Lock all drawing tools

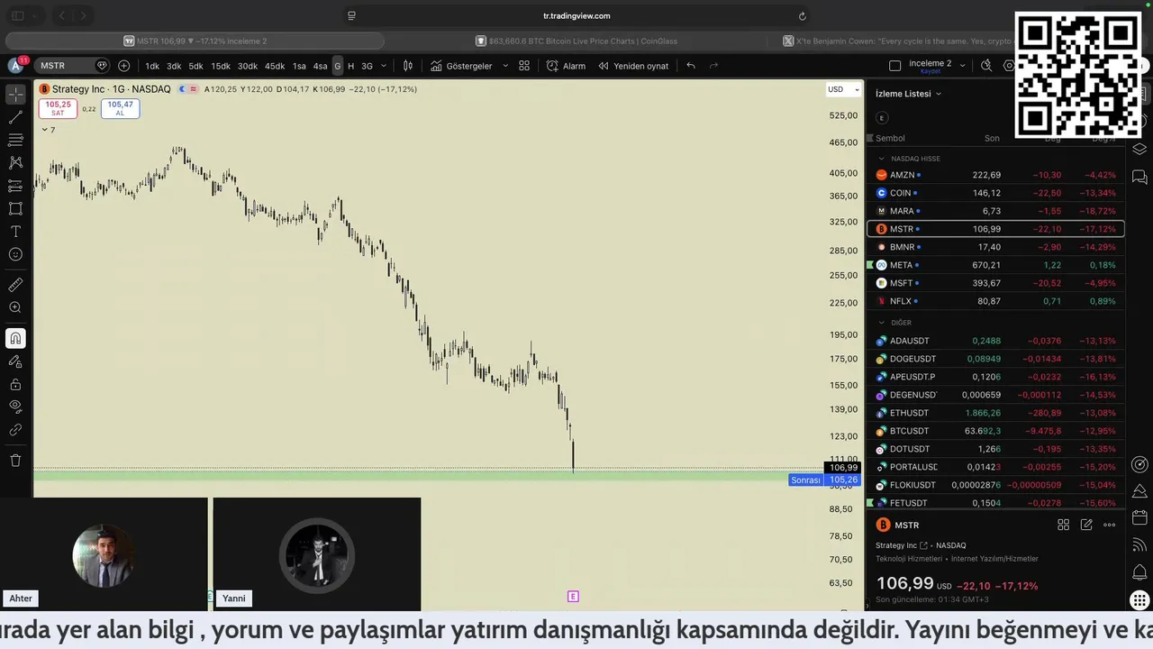(15, 384)
